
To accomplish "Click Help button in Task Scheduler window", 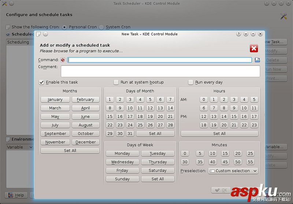I will [x=16, y=195].
